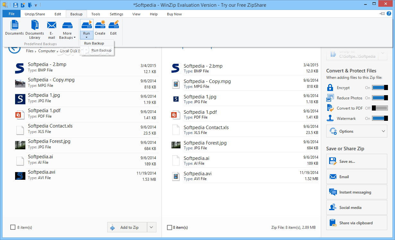This screenshot has height=240, width=395.
Task: Click the Encrypt padlock icon
Action: tap(330, 87)
